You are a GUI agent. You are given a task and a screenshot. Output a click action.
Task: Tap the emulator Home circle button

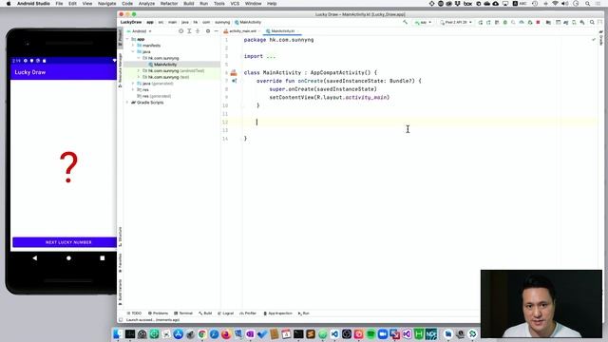pyautogui.click(x=68, y=257)
